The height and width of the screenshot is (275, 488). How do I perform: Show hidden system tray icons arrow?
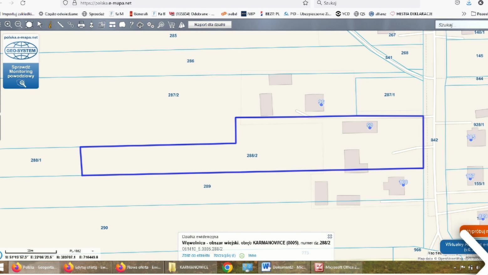point(455,267)
